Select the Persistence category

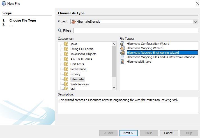78,69
